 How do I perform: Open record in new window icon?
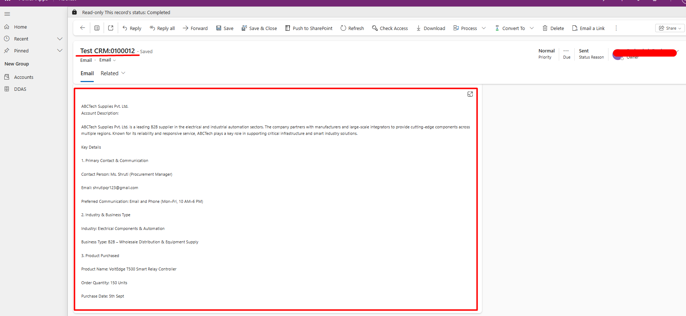point(111,28)
